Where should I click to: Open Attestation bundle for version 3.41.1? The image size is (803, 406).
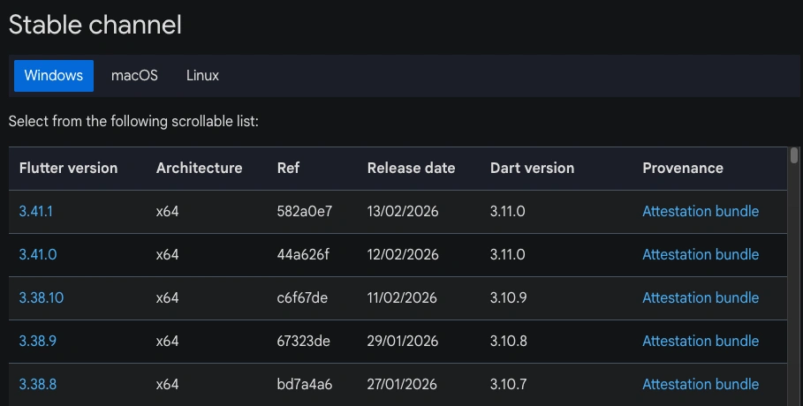pos(701,212)
